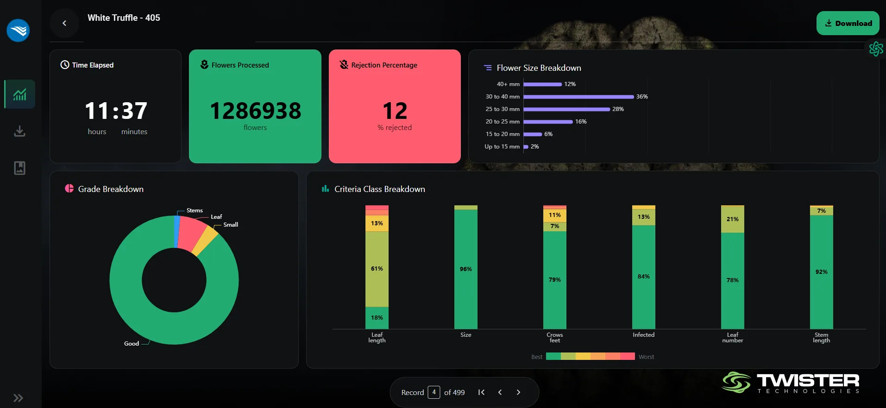
Task: Click the record number input field
Action: point(434,392)
